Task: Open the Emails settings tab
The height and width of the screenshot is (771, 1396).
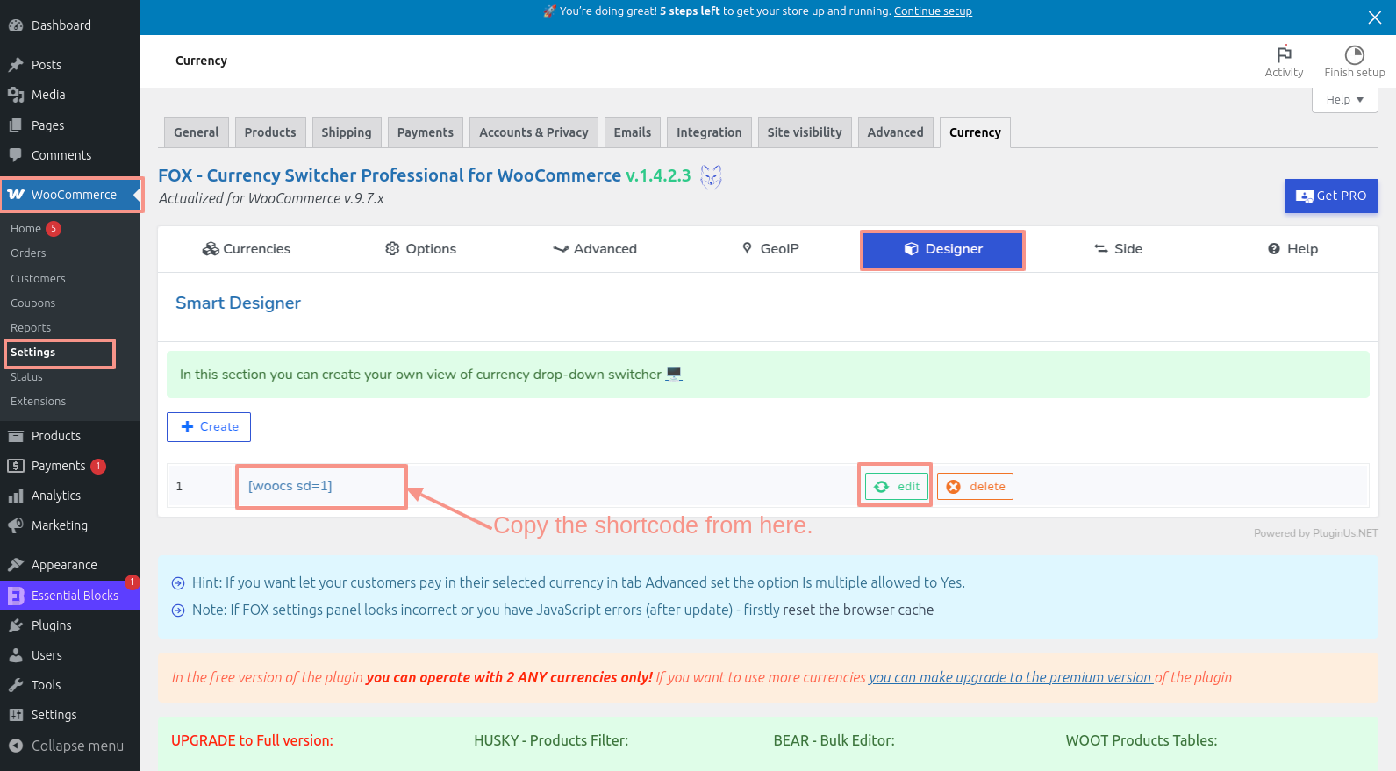Action: click(633, 132)
